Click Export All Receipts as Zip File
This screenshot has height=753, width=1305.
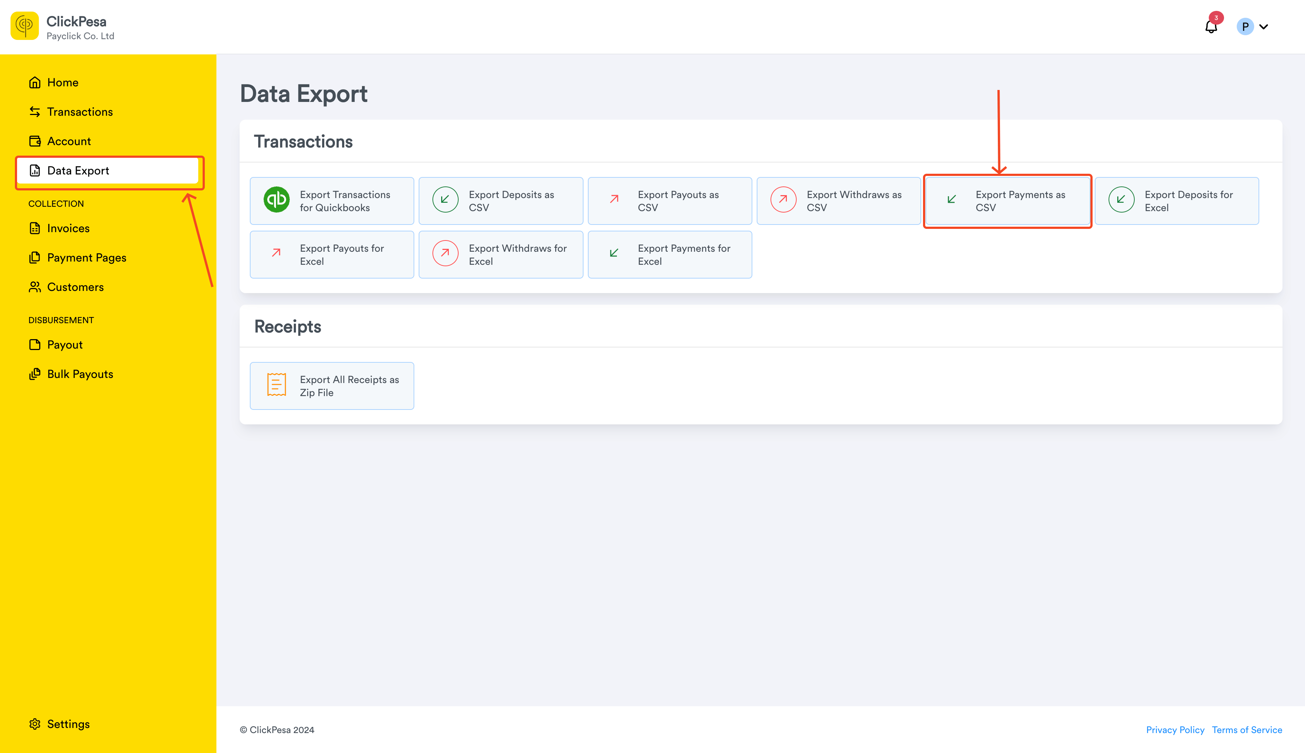332,386
